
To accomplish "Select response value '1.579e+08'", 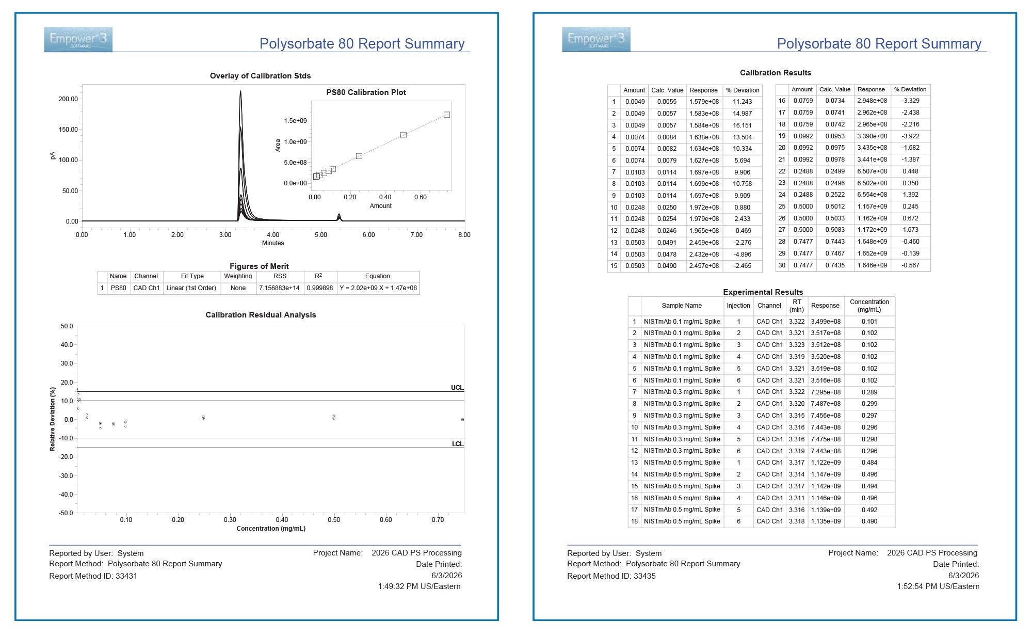I will coord(704,102).
